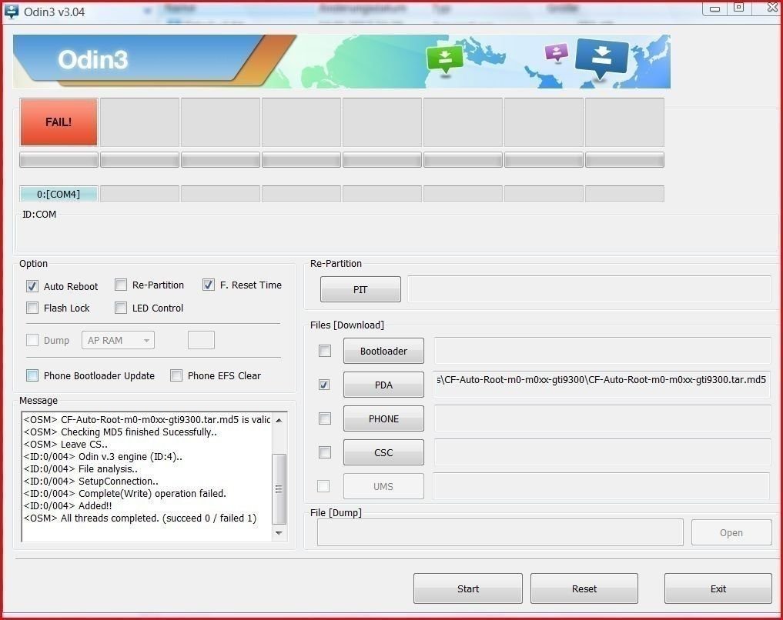Click the CSC file path field

click(x=602, y=452)
